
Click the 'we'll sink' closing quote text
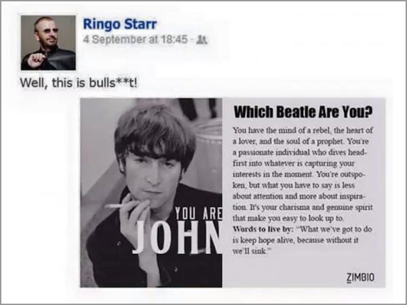click(251, 251)
